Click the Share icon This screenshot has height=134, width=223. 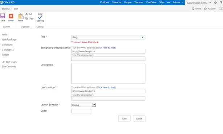click(193, 9)
